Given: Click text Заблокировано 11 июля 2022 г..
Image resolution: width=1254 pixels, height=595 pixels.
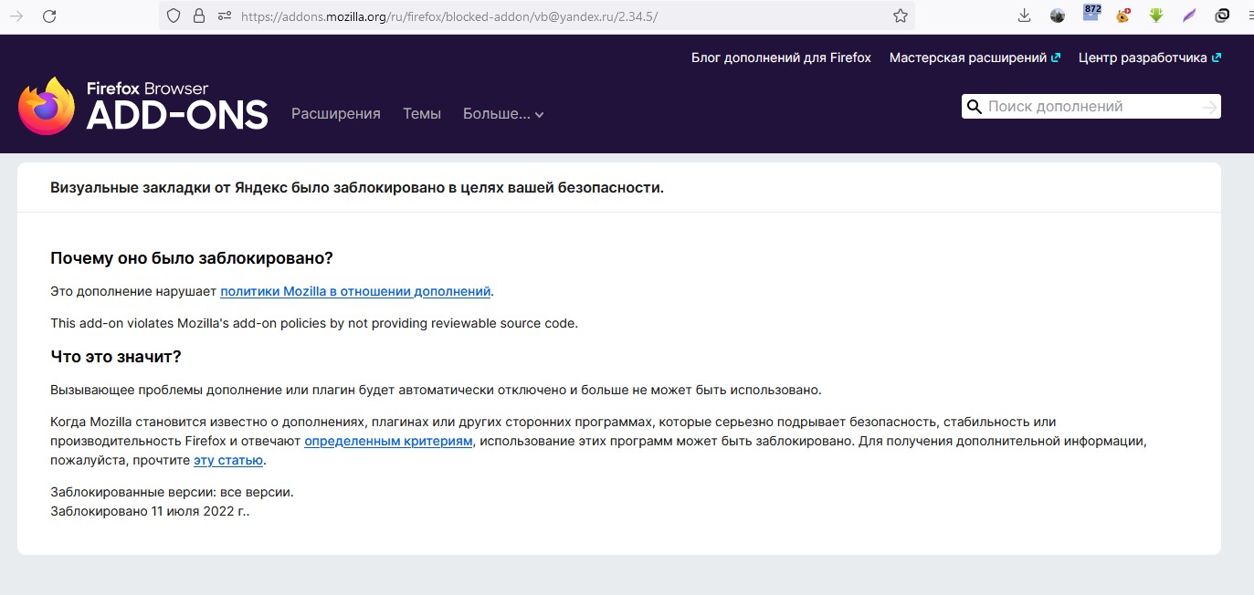Looking at the screenshot, I should pyautogui.click(x=150, y=512).
